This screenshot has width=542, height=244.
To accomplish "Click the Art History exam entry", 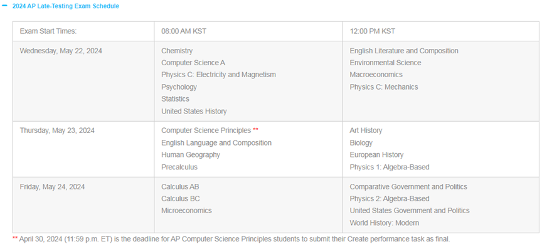I will point(366,130).
